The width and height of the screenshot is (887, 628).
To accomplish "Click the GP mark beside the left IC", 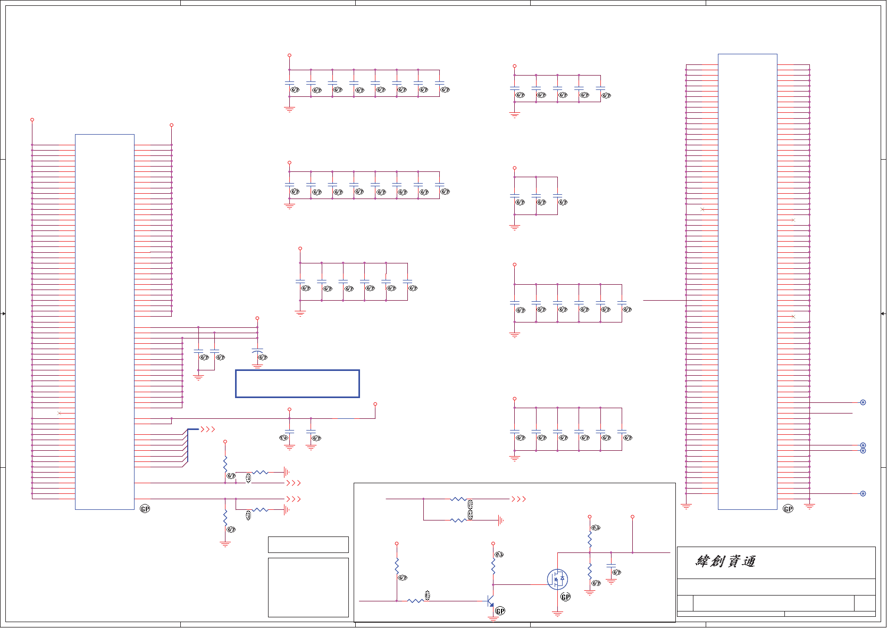I will click(x=145, y=509).
